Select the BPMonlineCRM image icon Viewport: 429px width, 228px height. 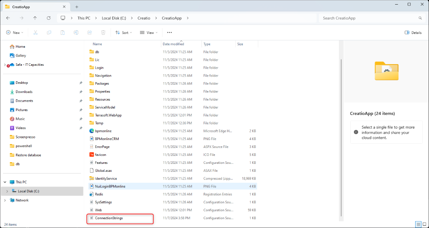[x=92, y=139]
